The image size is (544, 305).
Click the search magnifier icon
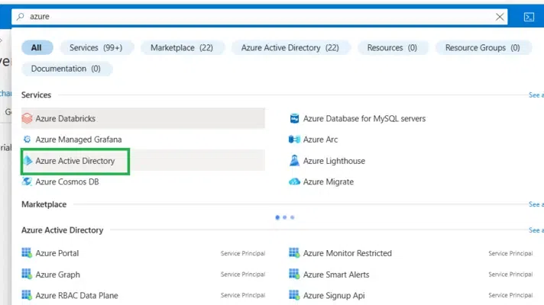click(21, 16)
